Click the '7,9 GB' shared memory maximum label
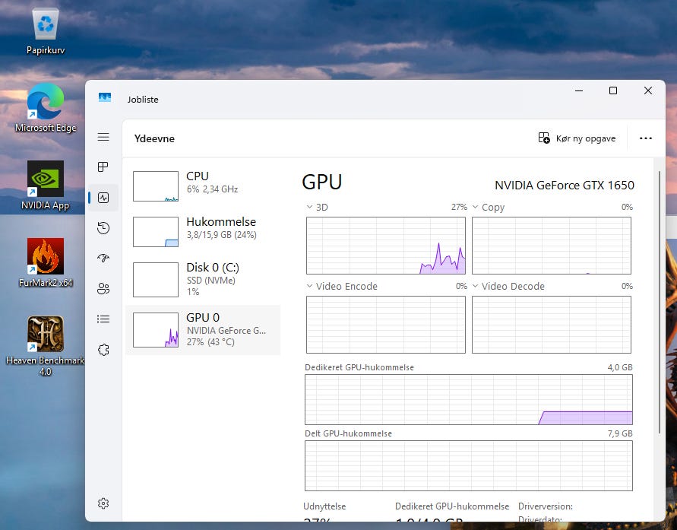677x530 pixels. (x=620, y=433)
